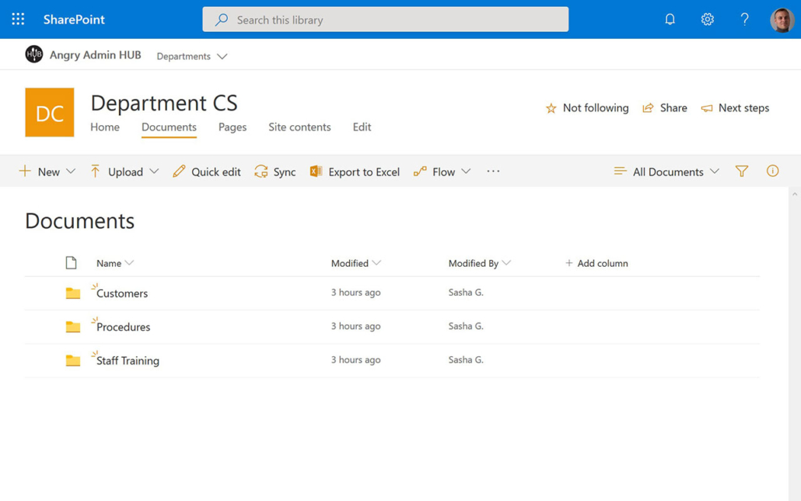Click Edit in the site navigation
801x501 pixels.
[362, 127]
